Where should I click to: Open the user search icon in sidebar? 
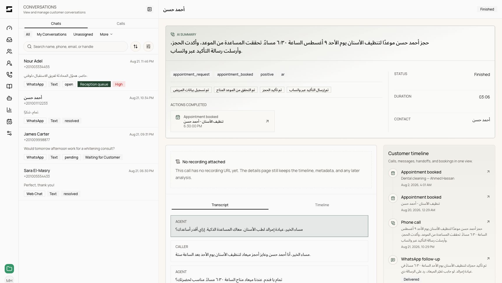click(9, 63)
